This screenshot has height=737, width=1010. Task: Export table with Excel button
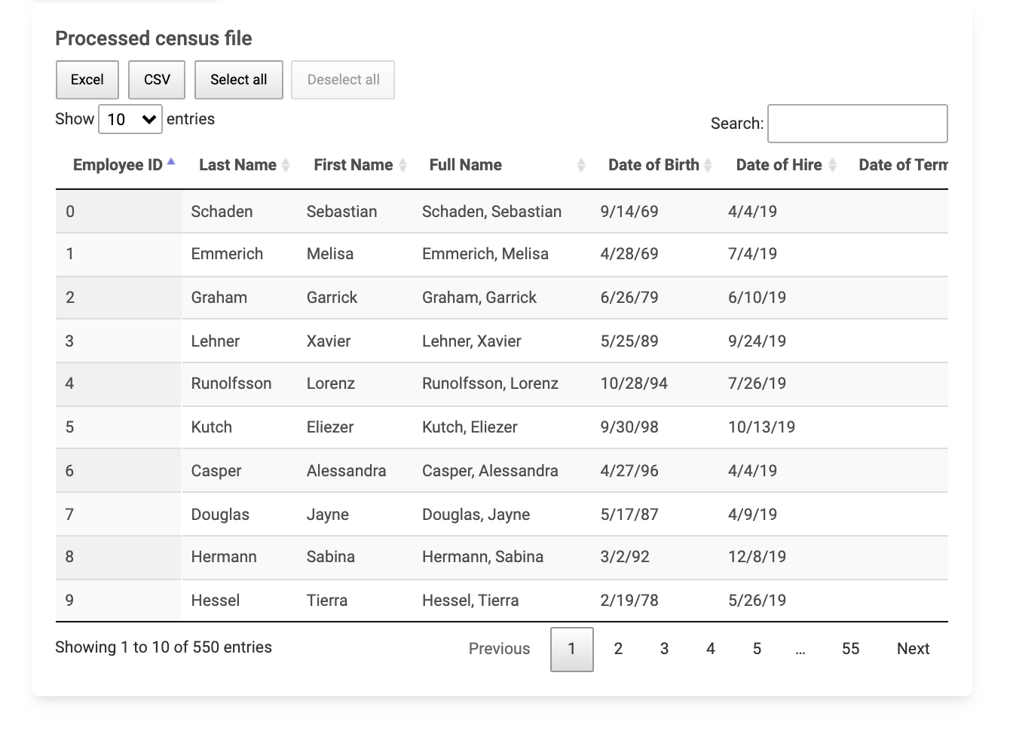(x=87, y=80)
